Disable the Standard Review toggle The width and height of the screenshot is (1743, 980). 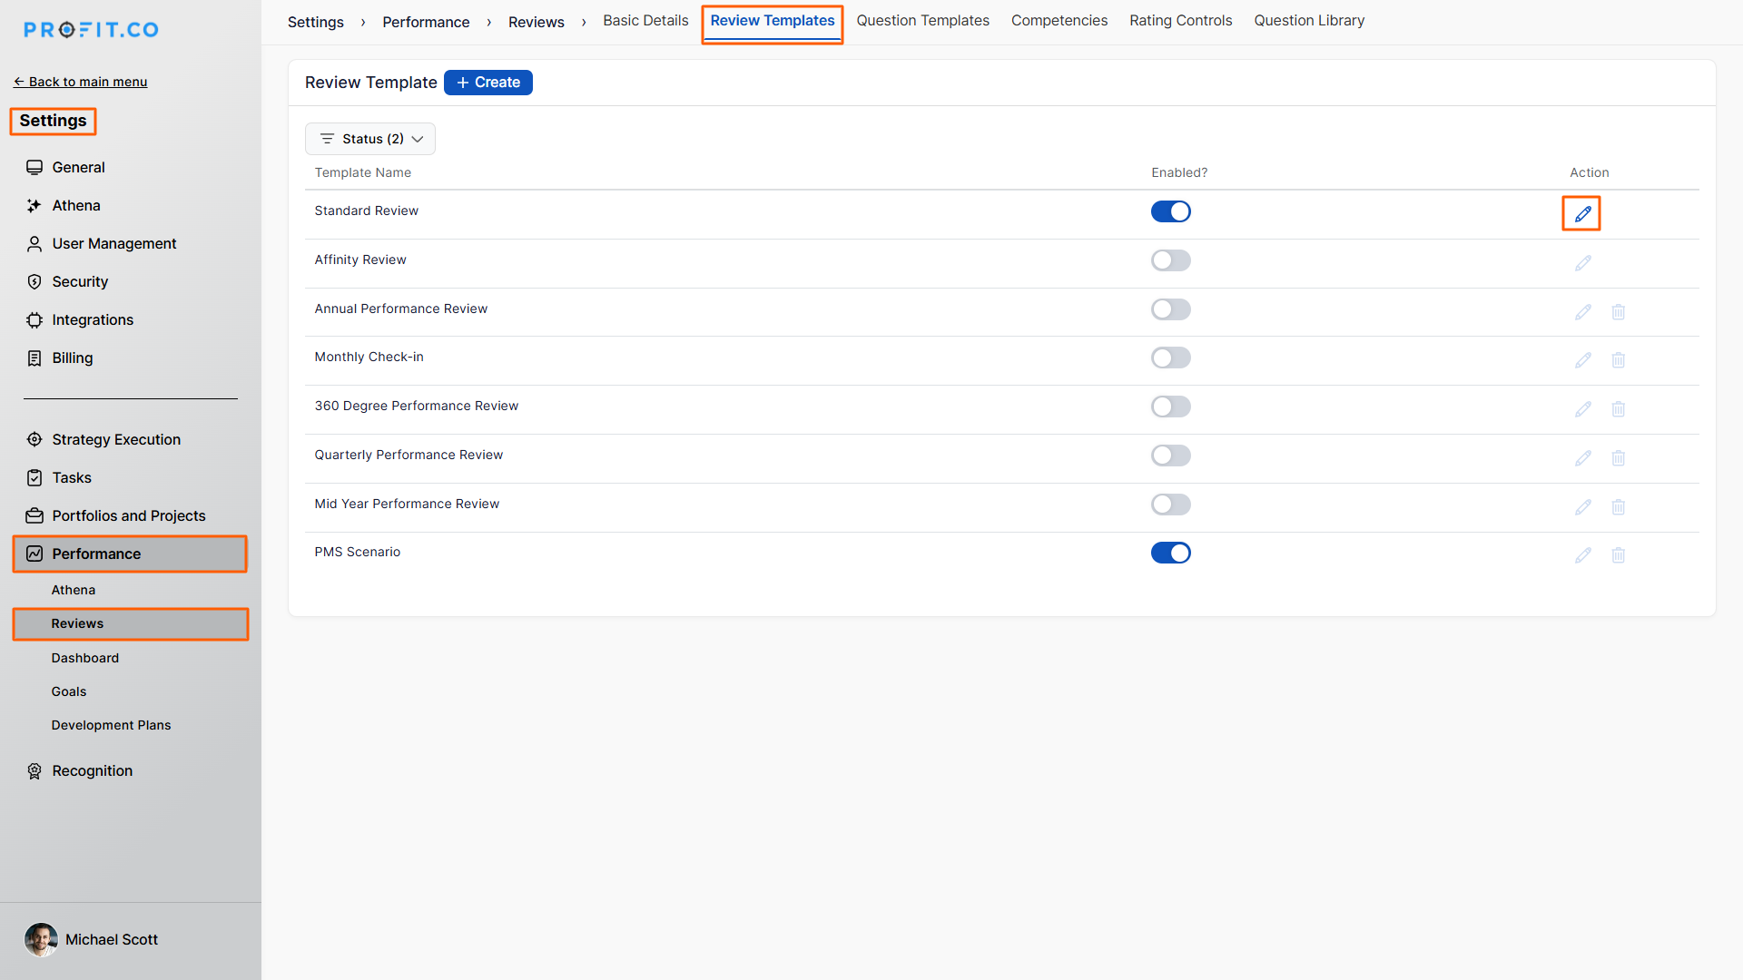click(x=1170, y=211)
